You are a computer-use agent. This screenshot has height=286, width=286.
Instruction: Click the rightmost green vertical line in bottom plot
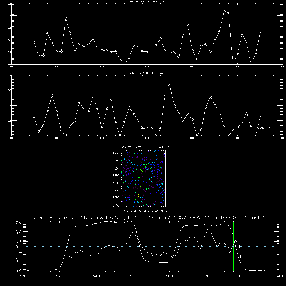(x=233, y=247)
